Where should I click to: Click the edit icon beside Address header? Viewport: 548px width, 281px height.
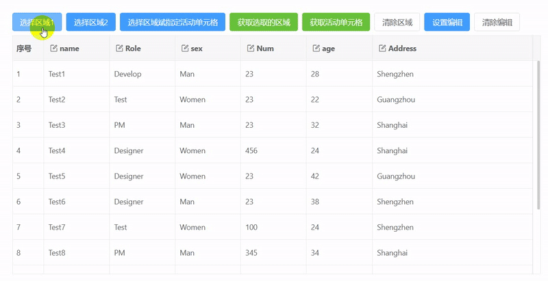382,48
